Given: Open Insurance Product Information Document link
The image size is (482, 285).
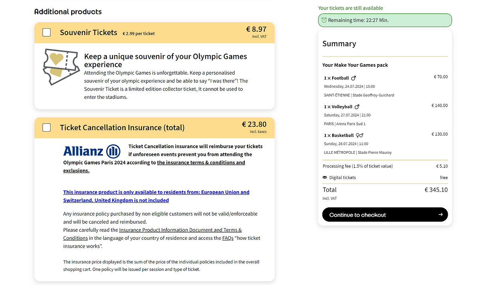Looking at the screenshot, I should coord(180,230).
